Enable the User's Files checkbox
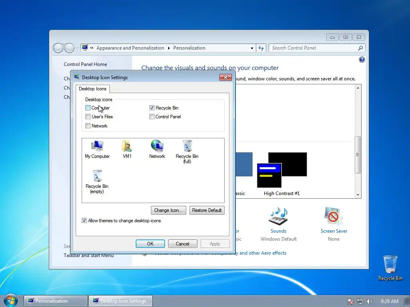Screen dimensions: 410x307 [x=88, y=117]
